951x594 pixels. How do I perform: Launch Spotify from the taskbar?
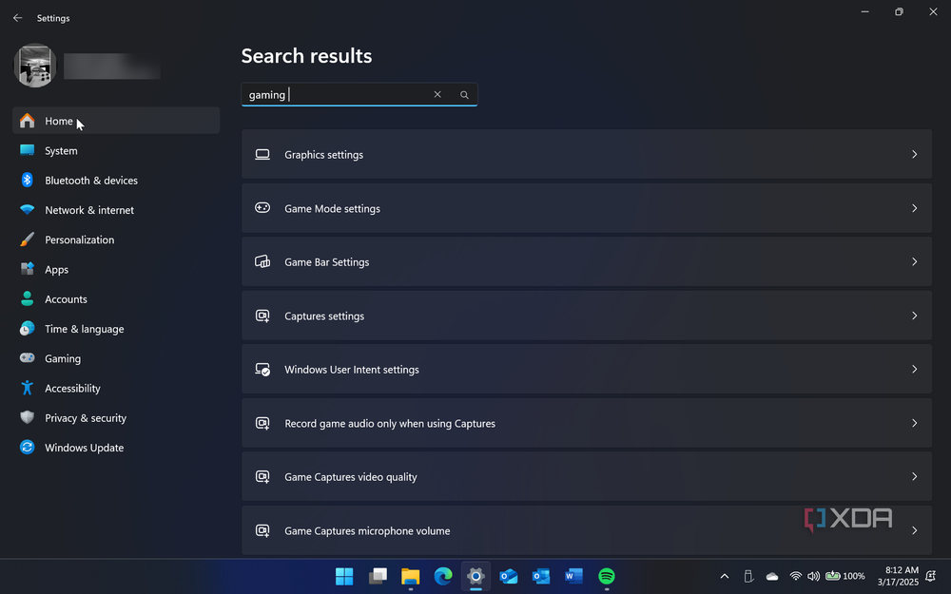coord(606,576)
